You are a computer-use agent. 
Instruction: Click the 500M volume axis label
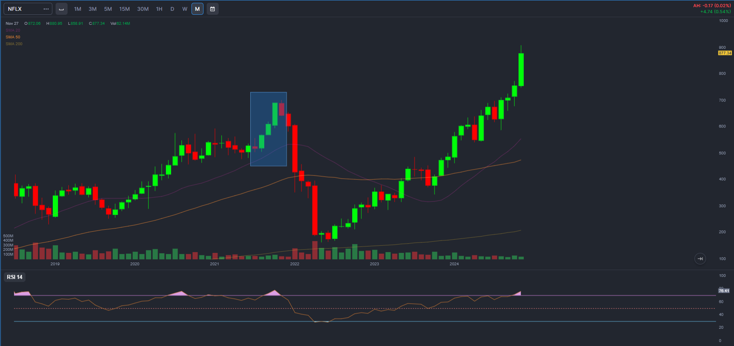coord(8,236)
